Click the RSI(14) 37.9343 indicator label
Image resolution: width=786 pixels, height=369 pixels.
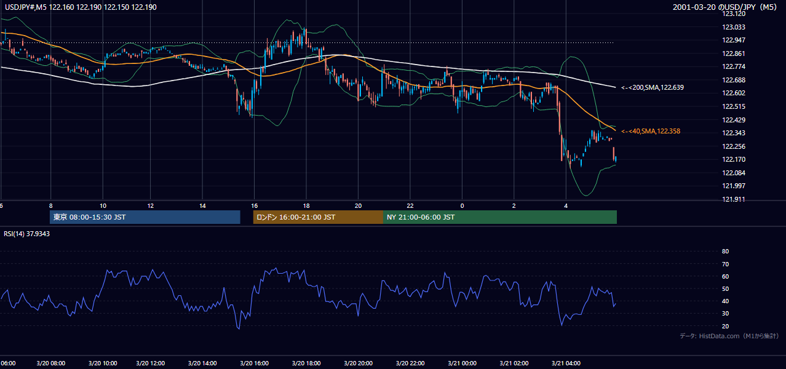(27, 234)
